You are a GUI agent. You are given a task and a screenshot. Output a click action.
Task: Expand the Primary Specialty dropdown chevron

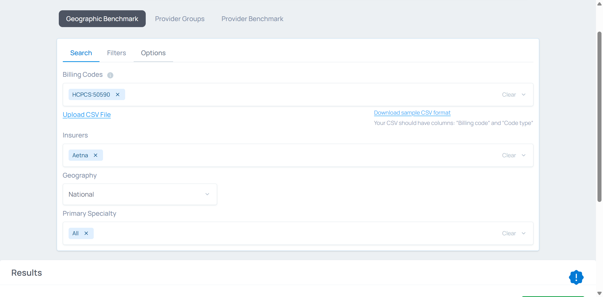click(524, 233)
